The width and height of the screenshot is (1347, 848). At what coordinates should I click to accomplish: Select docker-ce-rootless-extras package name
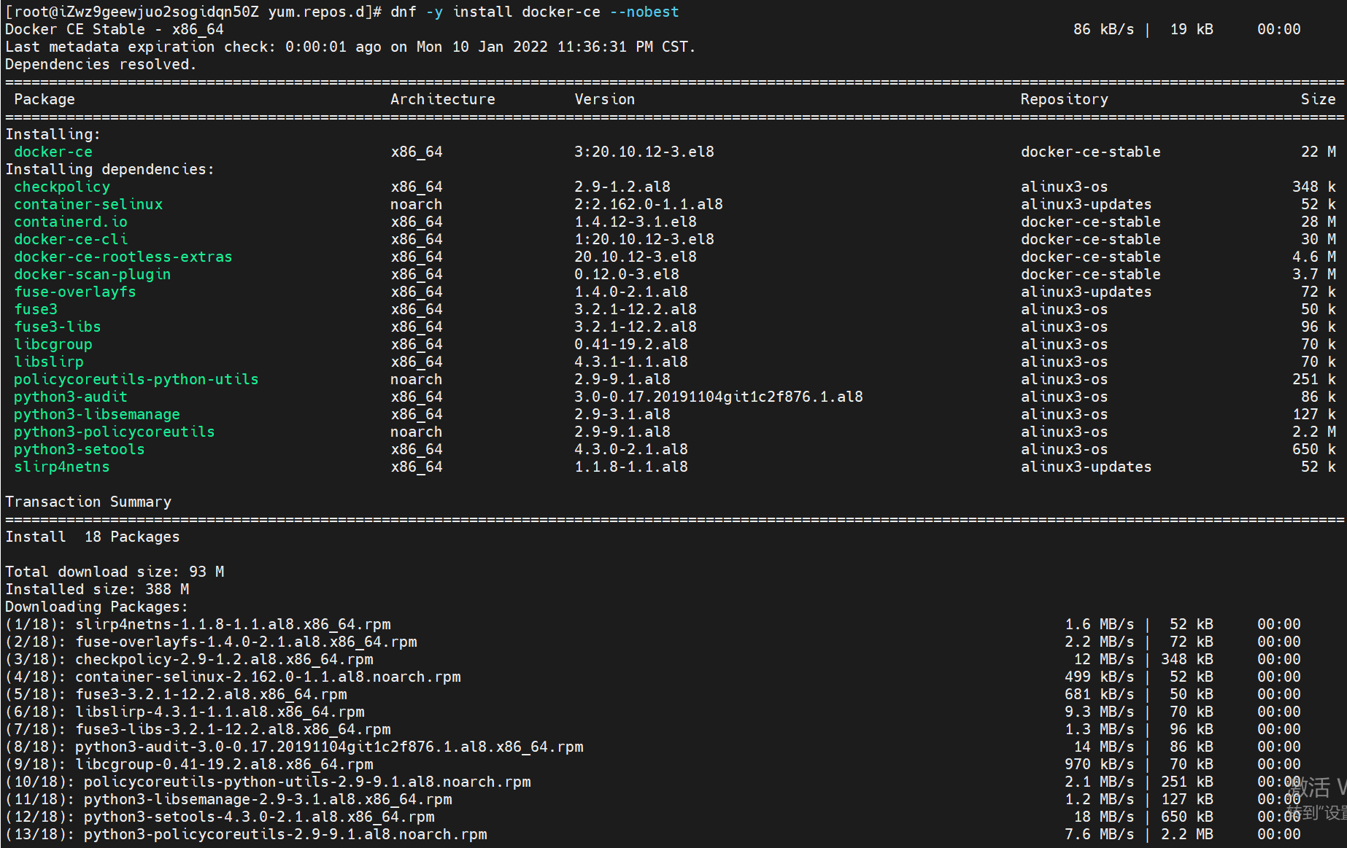point(123,257)
